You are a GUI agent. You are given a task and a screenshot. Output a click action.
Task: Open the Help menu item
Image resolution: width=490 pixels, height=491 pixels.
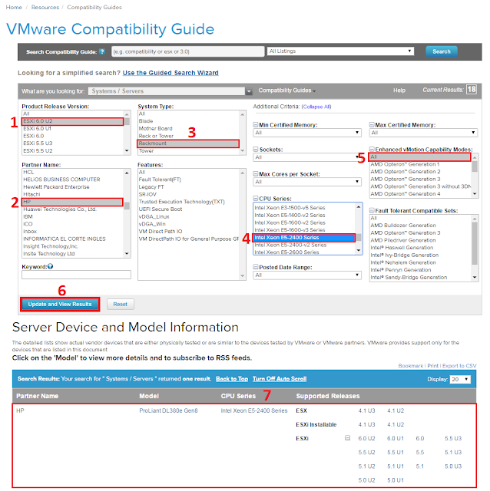click(x=399, y=91)
